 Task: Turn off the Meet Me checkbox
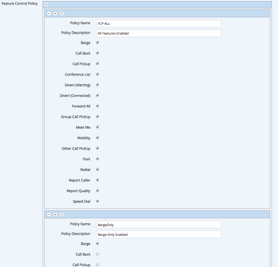(97, 127)
